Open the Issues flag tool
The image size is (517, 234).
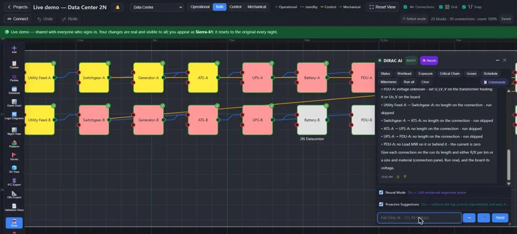(x=14, y=156)
